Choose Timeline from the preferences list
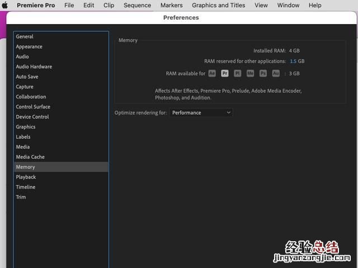The image size is (358, 268). 25,187
